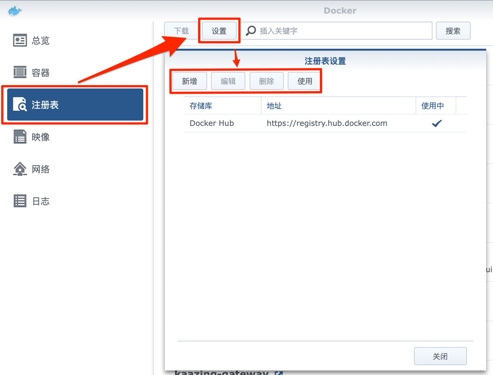Open 设置 registry settings

coord(219,31)
